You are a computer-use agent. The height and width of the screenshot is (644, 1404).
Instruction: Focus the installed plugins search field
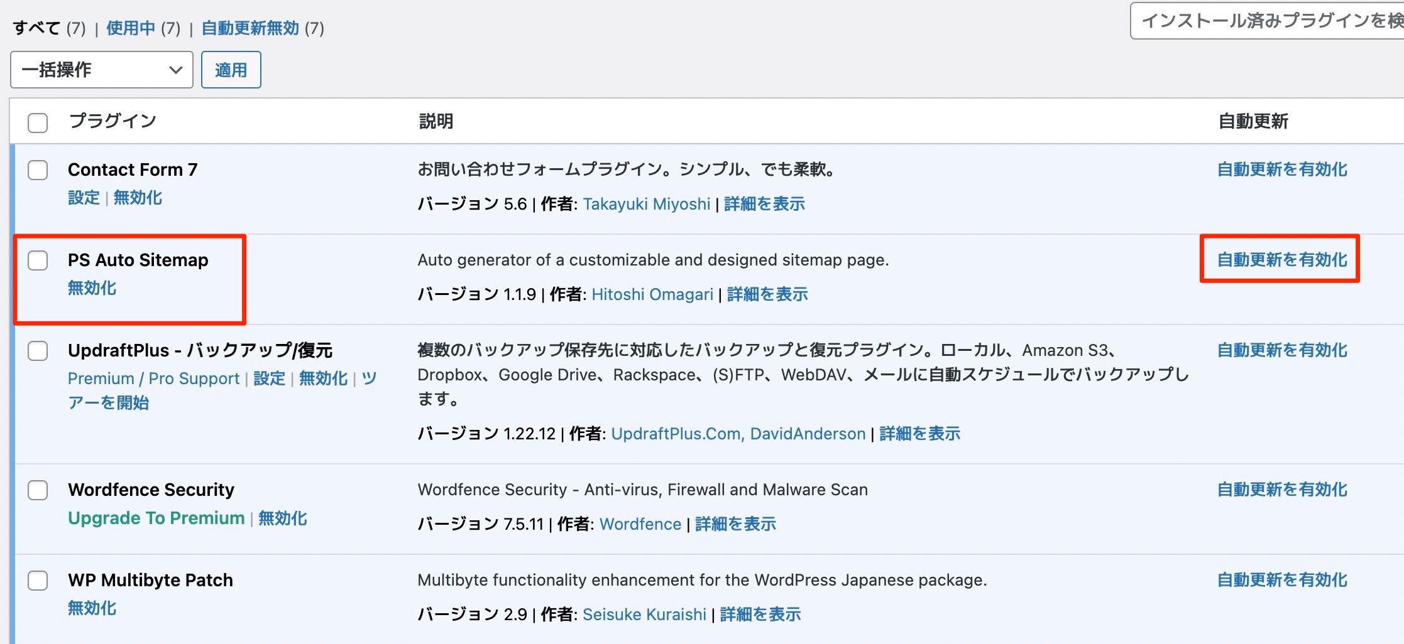point(1267,21)
